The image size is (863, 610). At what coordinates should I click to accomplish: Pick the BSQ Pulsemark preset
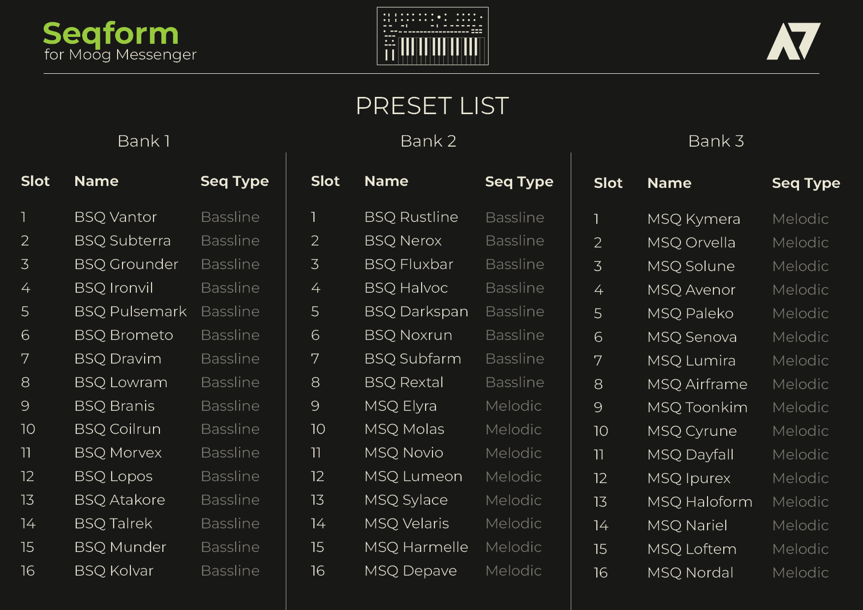pyautogui.click(x=130, y=311)
